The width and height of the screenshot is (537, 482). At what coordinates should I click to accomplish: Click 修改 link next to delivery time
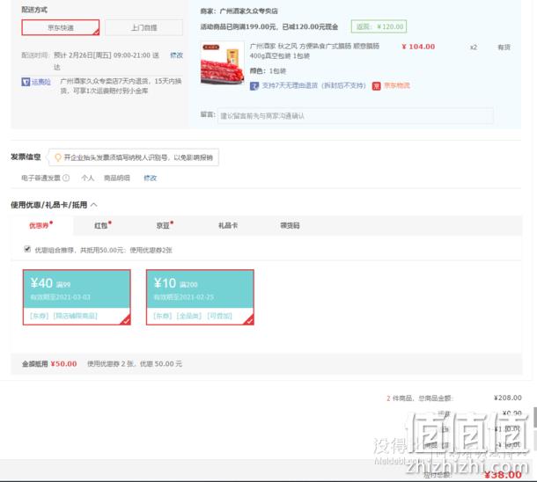176,55
